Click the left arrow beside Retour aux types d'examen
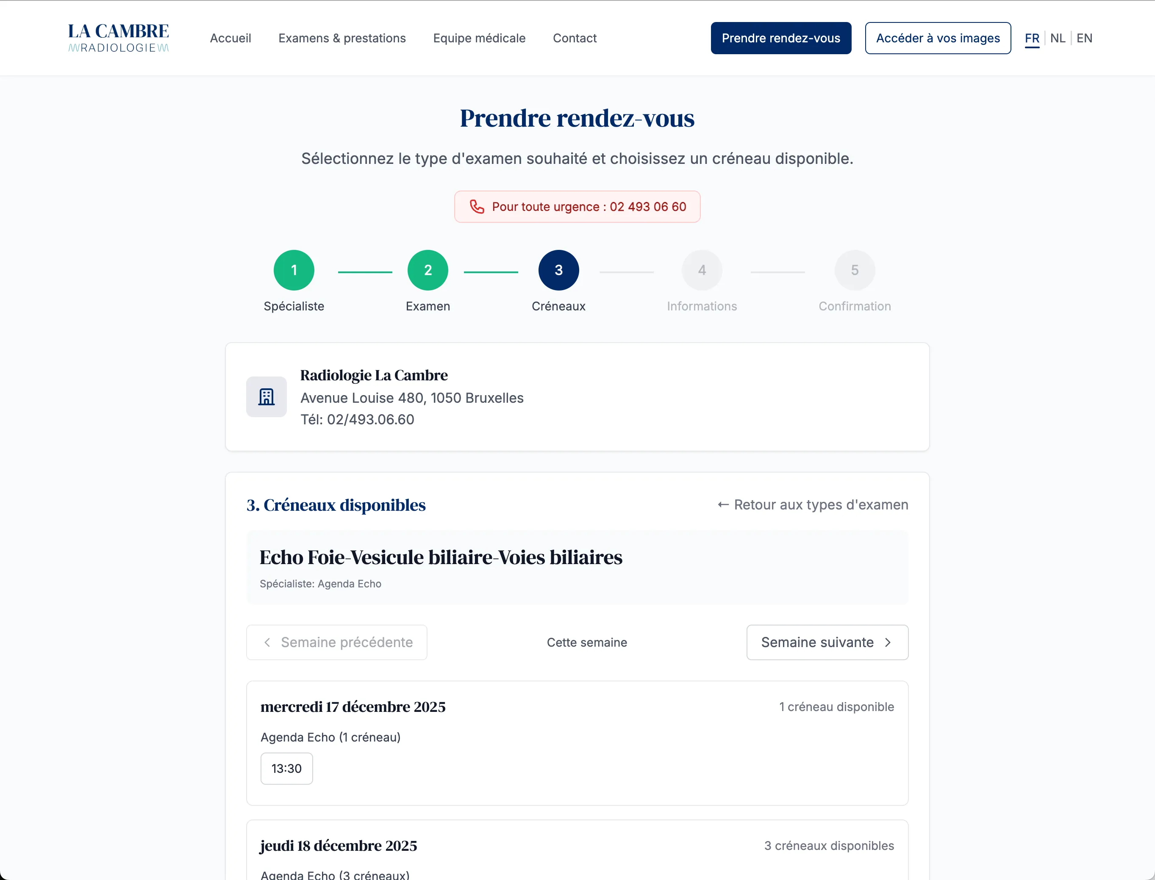The image size is (1155, 880). coord(723,504)
